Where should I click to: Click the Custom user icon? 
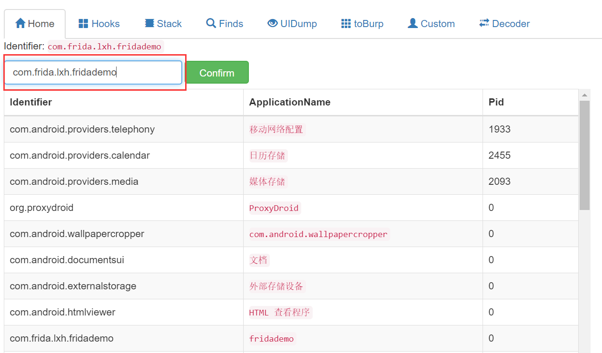(x=413, y=23)
